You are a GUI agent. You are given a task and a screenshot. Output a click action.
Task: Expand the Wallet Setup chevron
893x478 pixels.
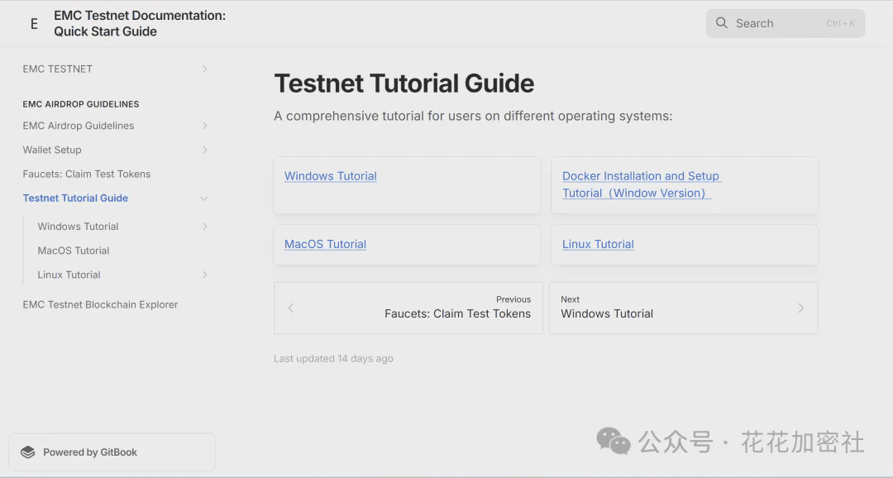[x=204, y=150]
